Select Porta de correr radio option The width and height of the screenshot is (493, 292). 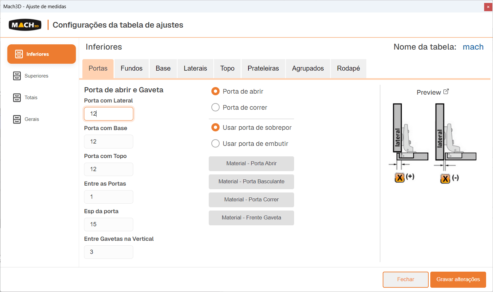[x=215, y=107]
